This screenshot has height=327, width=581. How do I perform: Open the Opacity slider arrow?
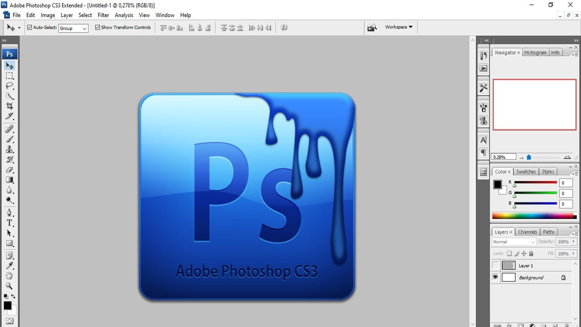(x=574, y=242)
